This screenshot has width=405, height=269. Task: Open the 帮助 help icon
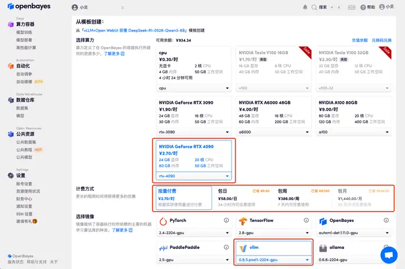(x=363, y=7)
